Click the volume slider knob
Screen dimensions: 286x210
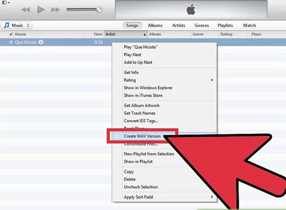click(99, 10)
